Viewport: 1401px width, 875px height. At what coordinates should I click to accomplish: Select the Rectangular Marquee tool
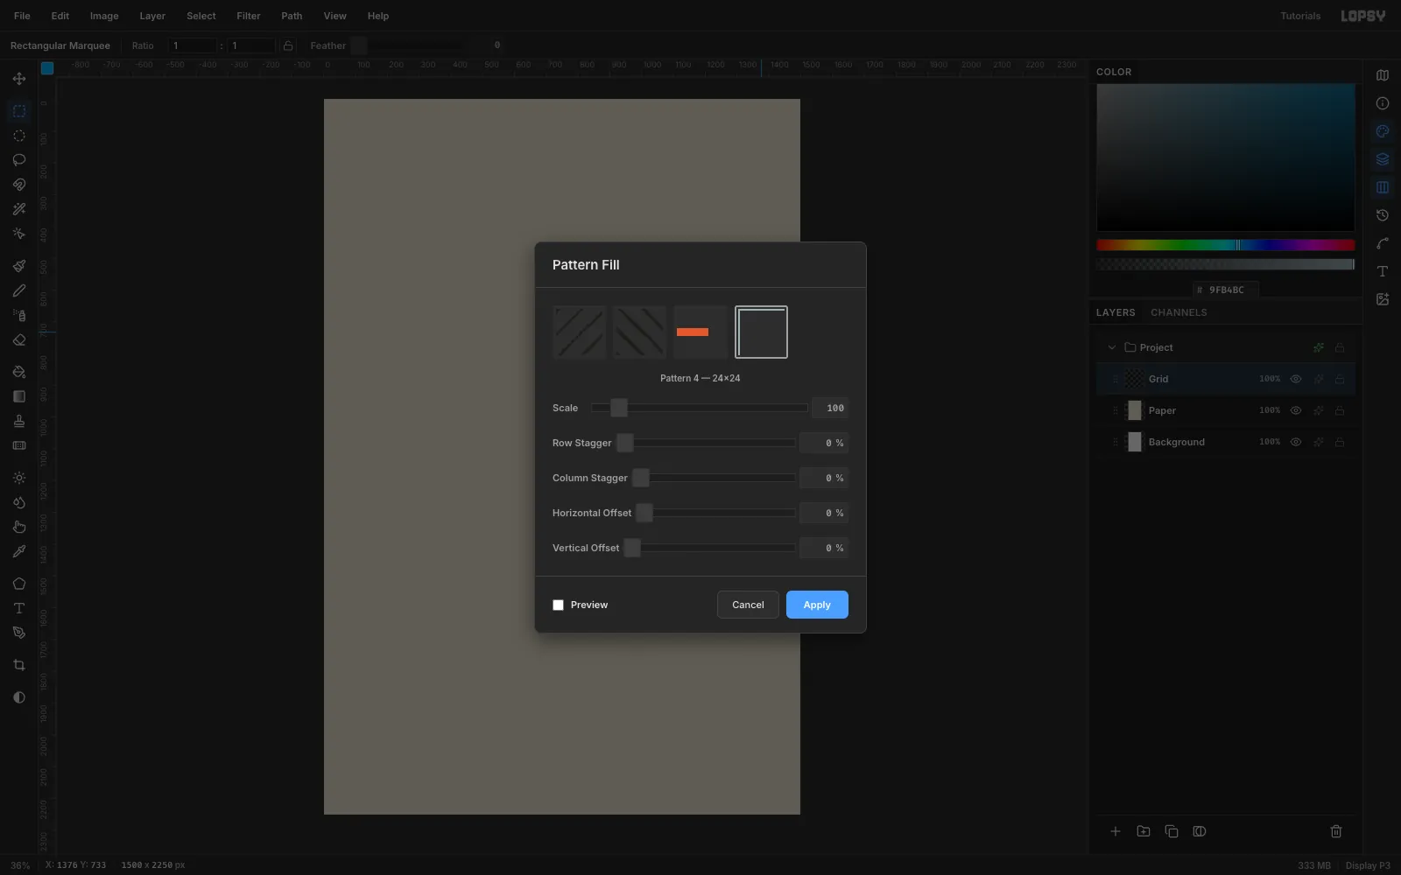[x=19, y=111]
